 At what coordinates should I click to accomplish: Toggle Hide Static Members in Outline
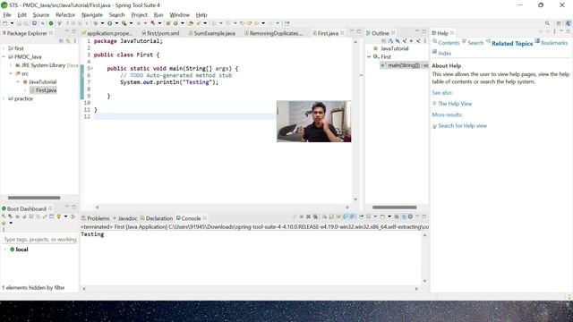point(405,41)
